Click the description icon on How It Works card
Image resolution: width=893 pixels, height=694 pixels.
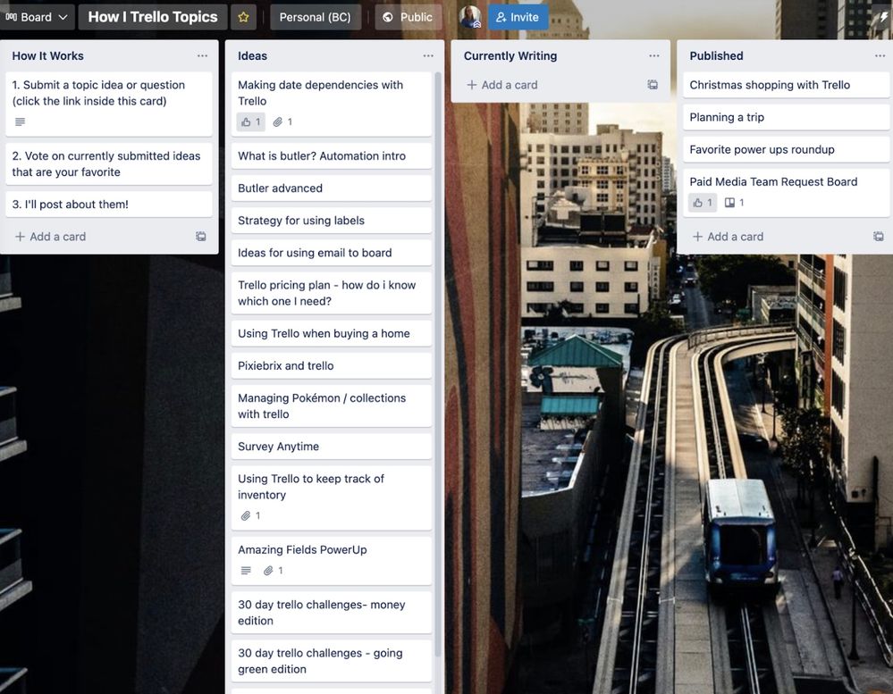tap(20, 121)
